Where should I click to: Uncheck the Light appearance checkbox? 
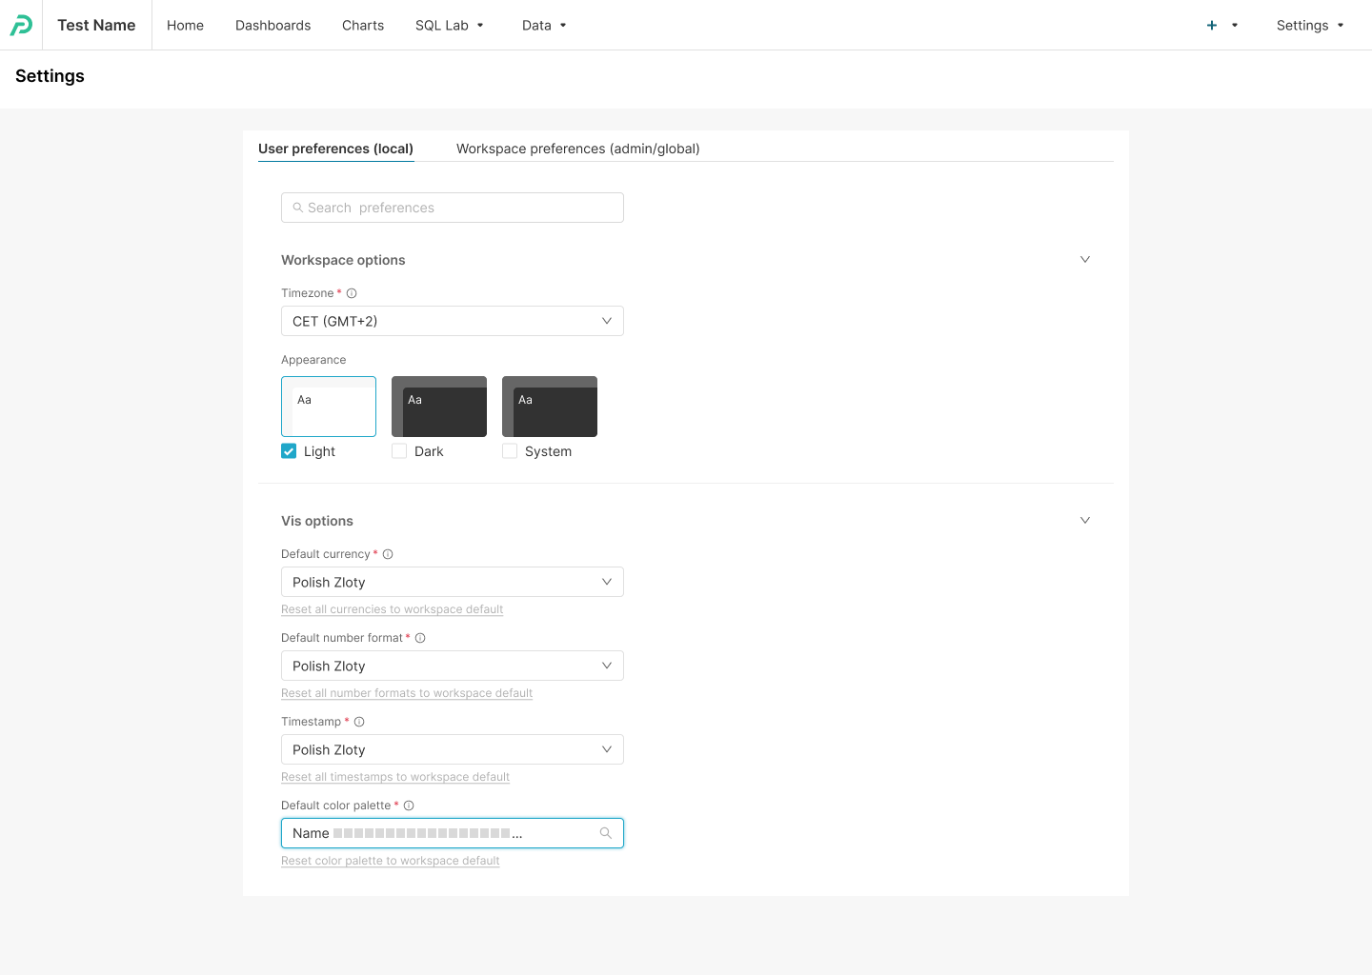[289, 451]
